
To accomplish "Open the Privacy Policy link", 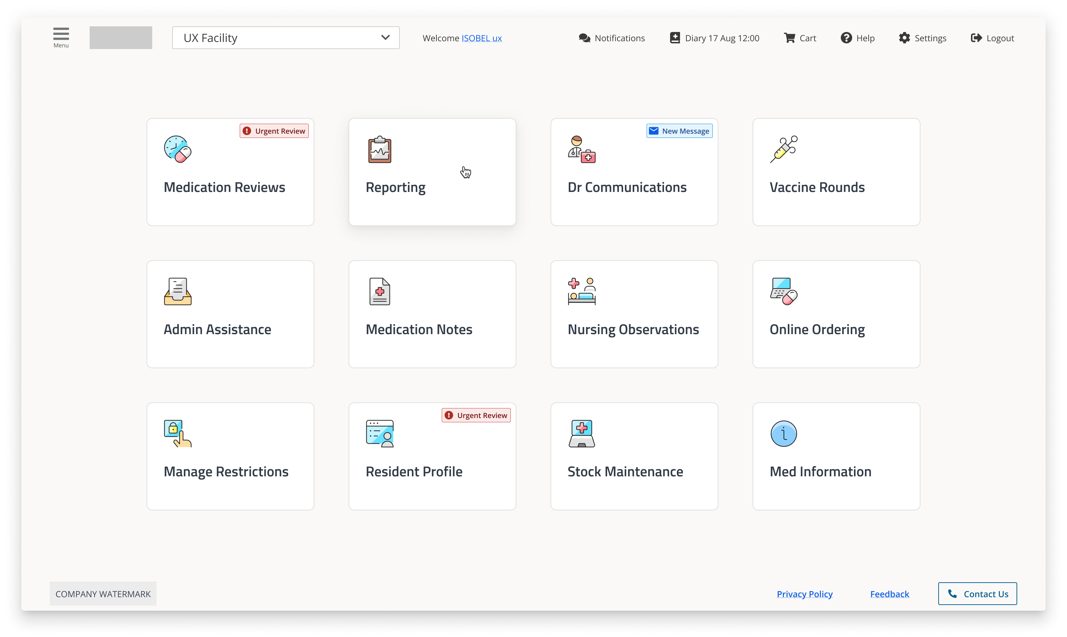I will (x=804, y=594).
